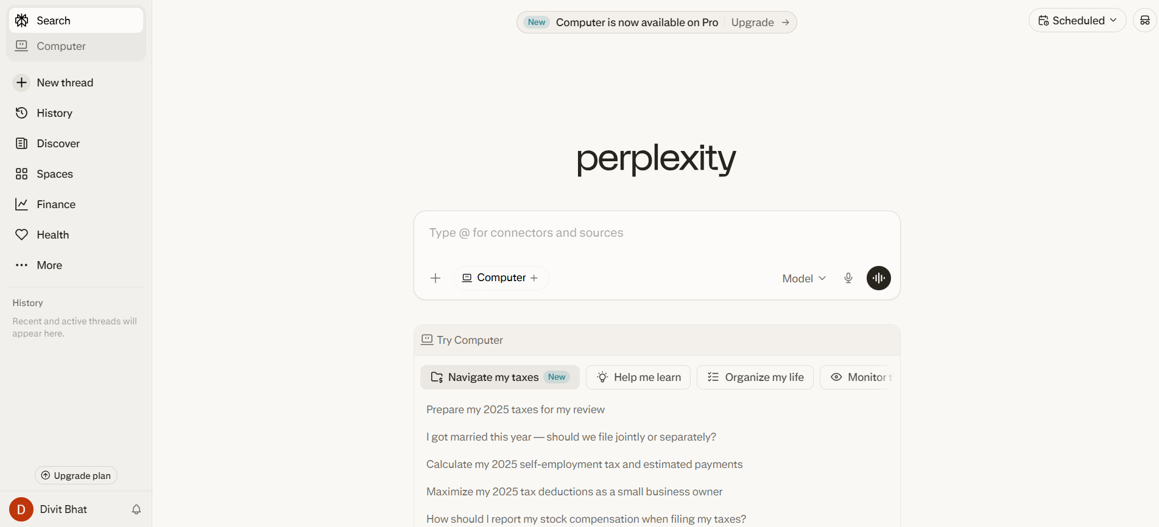The height and width of the screenshot is (527, 1159).
Task: Activate the voice dictation microphone
Action: point(848,277)
